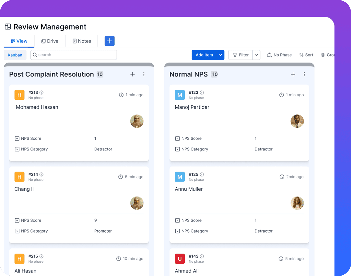
Task: Click the info icon next to #123
Action: click(x=202, y=92)
